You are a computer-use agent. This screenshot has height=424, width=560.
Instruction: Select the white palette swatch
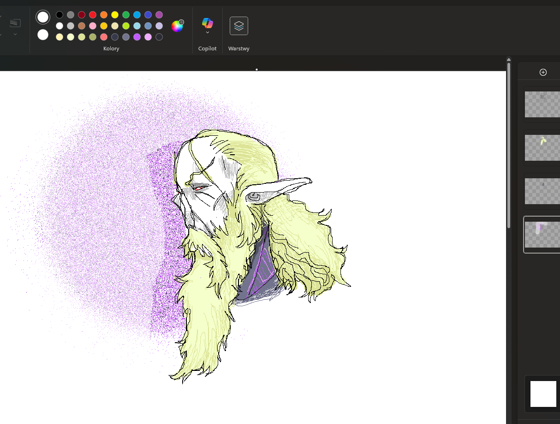(x=60, y=26)
